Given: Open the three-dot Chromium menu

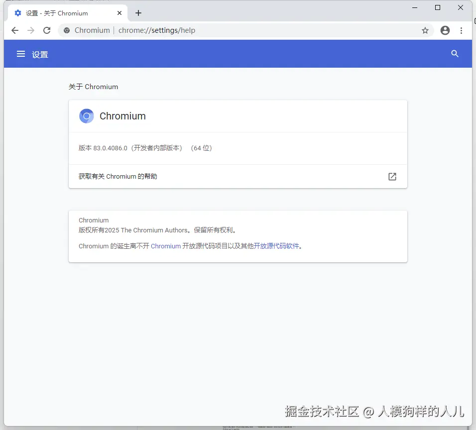Looking at the screenshot, I should pos(461,30).
